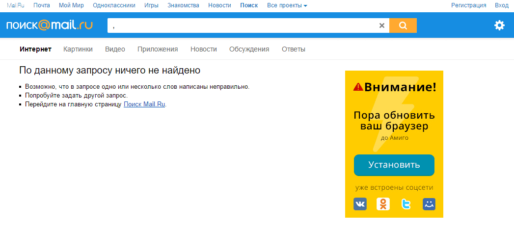Open the Mail.Ru top link
The image size is (514, 227).
coord(16,5)
